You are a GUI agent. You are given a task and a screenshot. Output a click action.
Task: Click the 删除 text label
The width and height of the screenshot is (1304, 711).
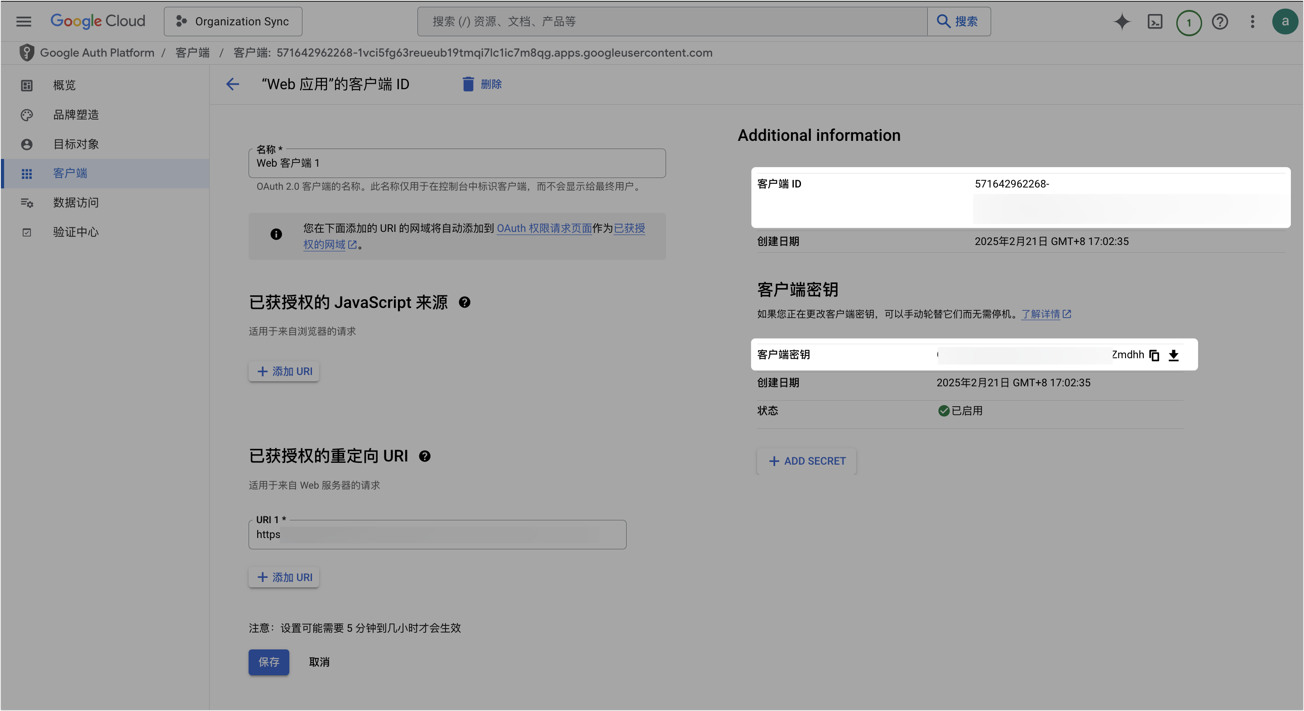491,84
